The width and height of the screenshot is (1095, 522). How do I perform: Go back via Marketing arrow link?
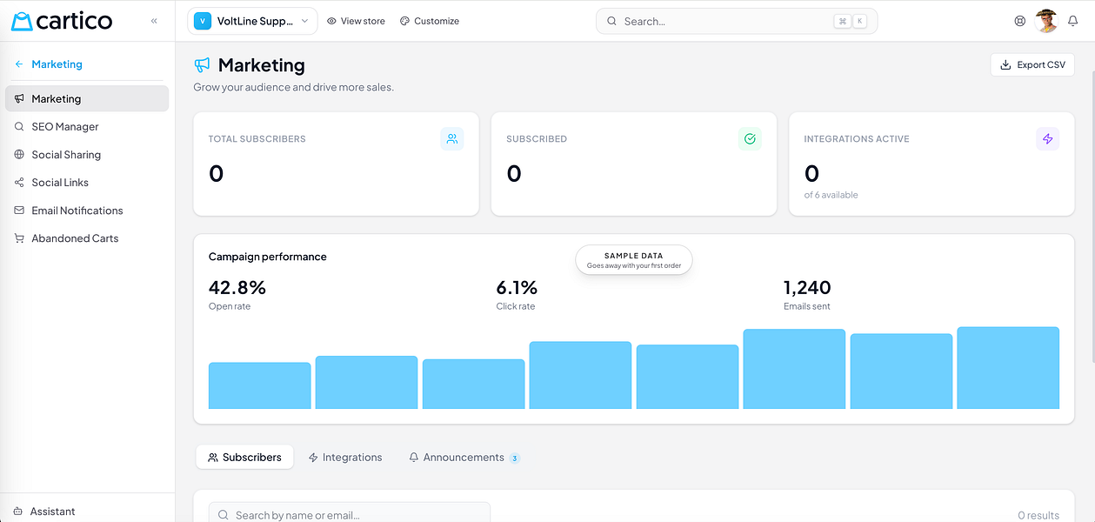(x=49, y=64)
